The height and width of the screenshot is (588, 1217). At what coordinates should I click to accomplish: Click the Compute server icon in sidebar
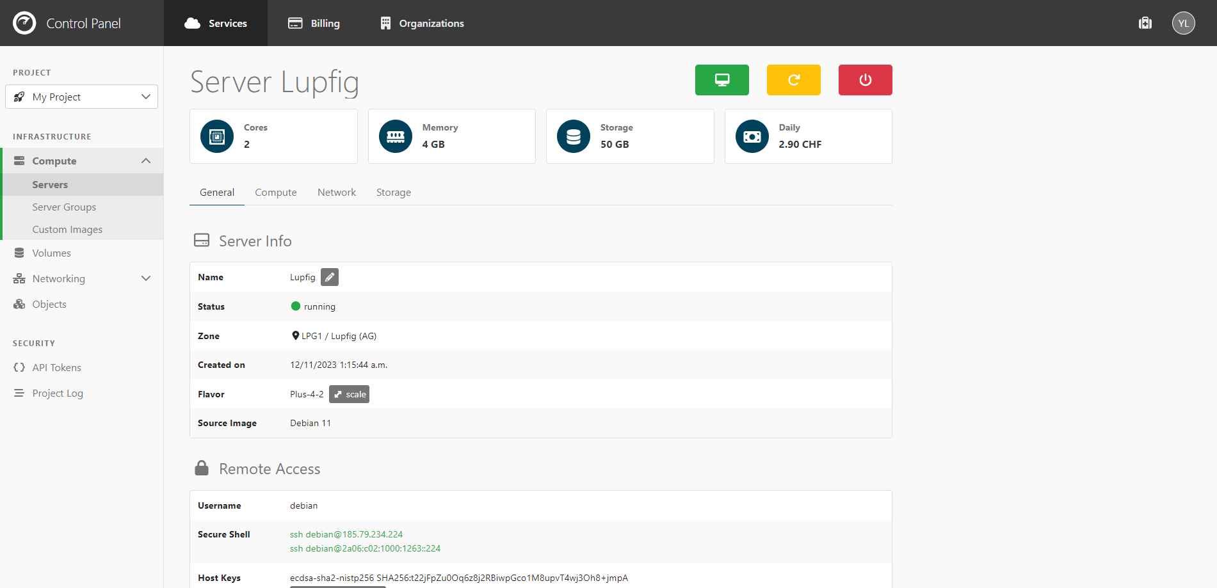19,161
